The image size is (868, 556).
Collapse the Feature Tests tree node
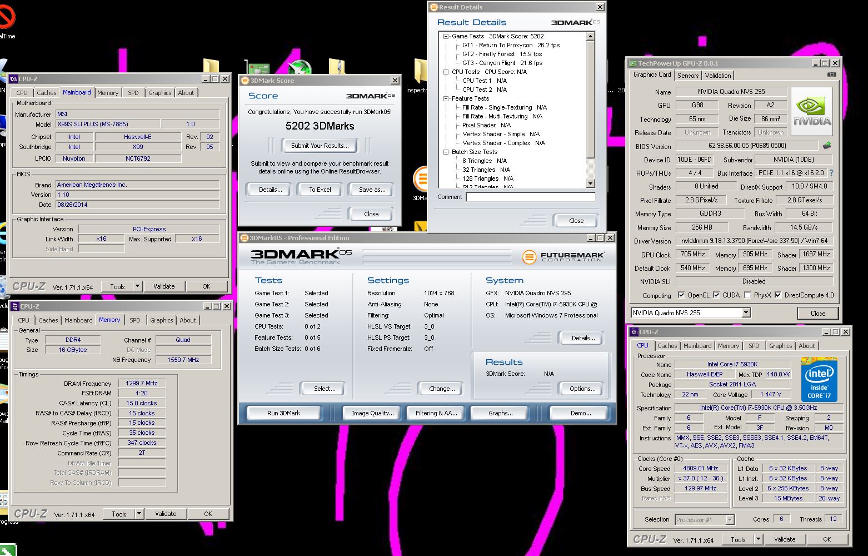[446, 98]
